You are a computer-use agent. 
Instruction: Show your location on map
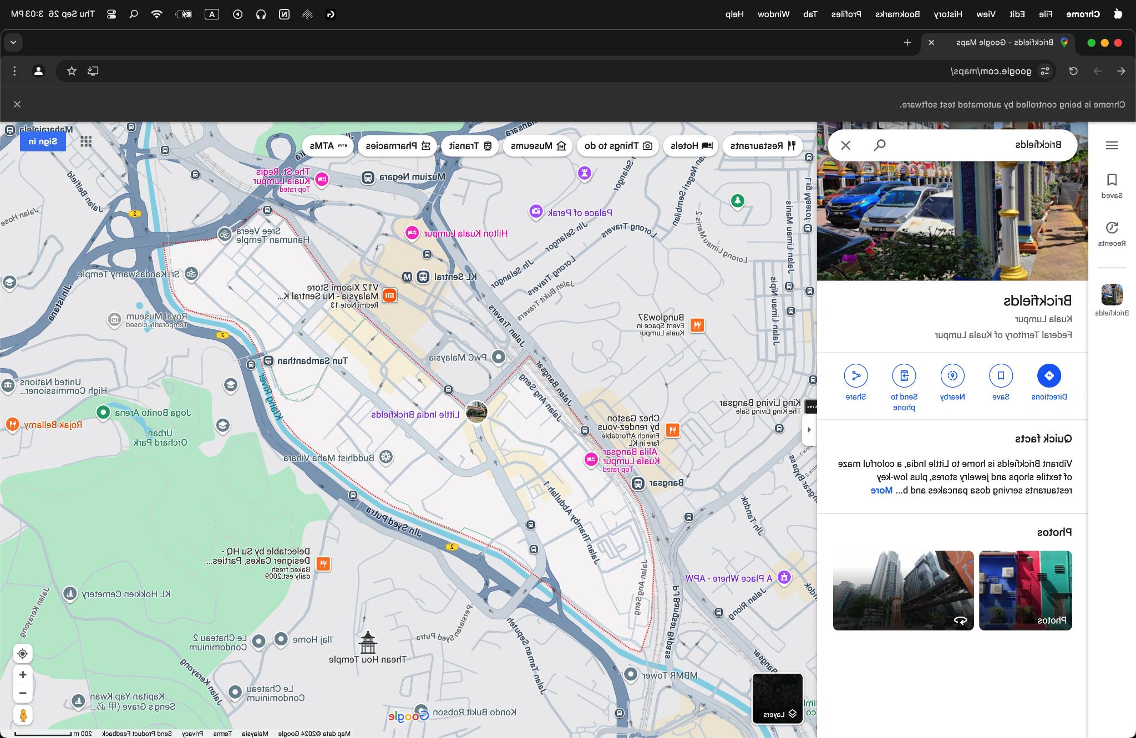click(x=23, y=654)
